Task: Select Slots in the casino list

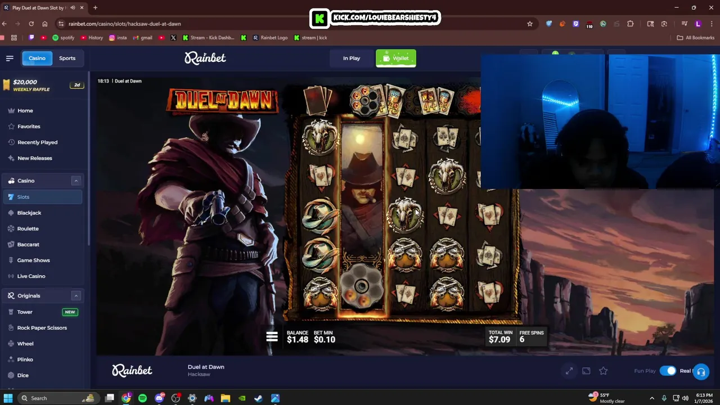Action: coord(43,197)
